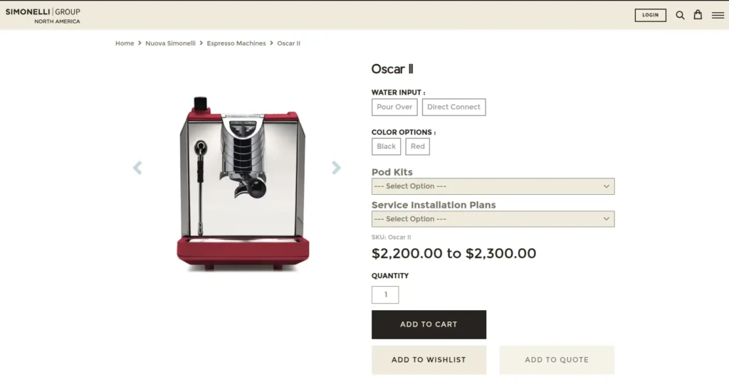Image resolution: width=729 pixels, height=389 pixels.
Task: Expand the Pod Kits dropdown
Action: tap(493, 186)
